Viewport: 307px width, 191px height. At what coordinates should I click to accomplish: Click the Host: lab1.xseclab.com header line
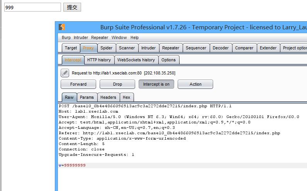click(88, 112)
